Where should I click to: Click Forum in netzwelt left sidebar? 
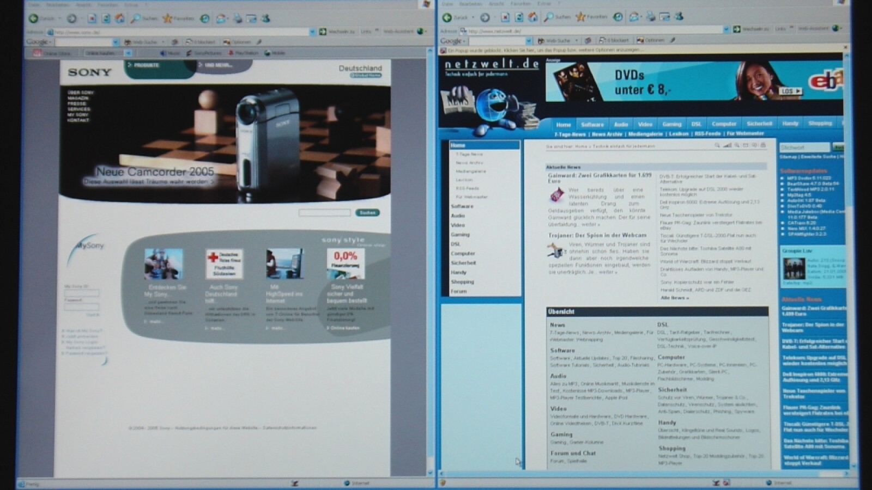coord(459,291)
